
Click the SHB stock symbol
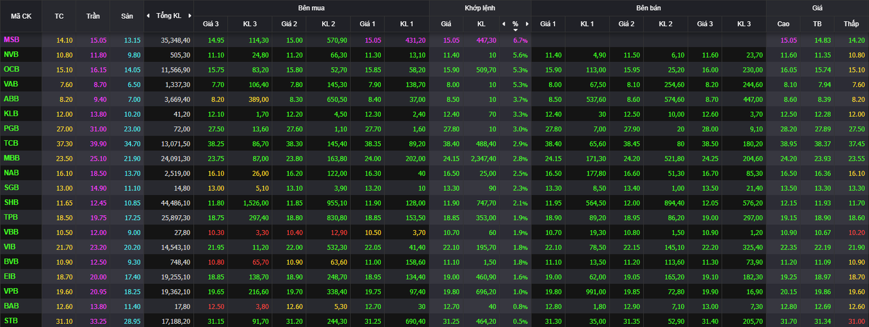(x=11, y=202)
